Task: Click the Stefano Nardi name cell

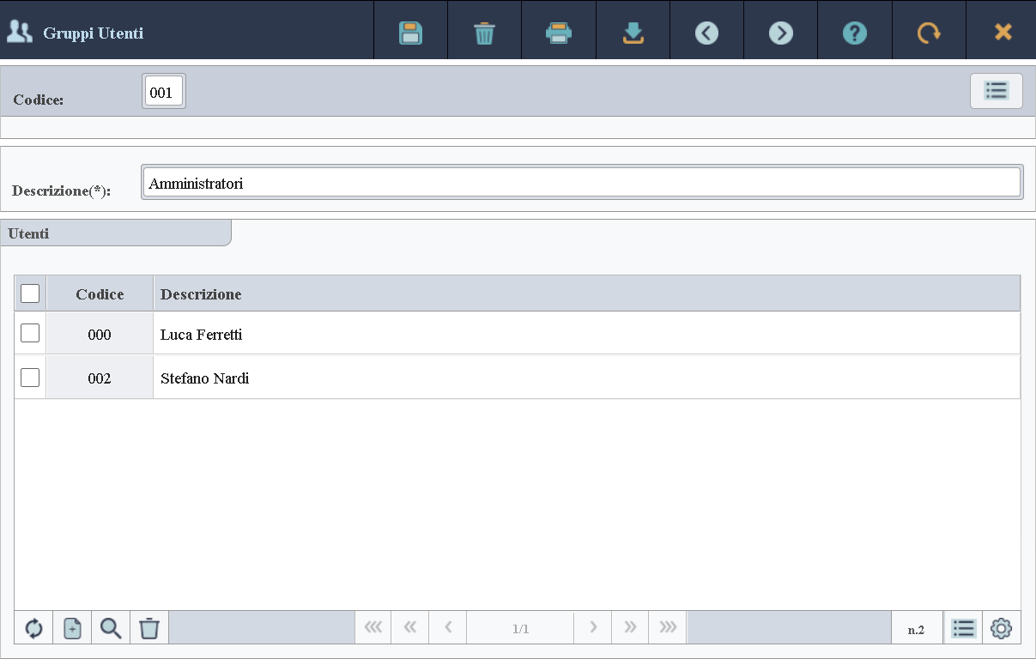Action: (587, 378)
